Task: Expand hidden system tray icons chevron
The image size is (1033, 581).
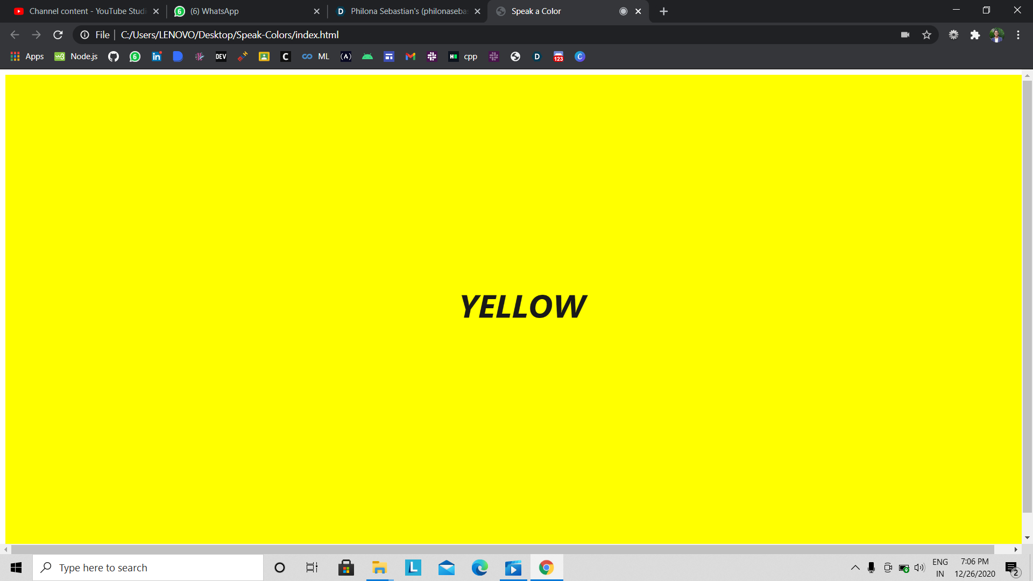Action: 855,568
